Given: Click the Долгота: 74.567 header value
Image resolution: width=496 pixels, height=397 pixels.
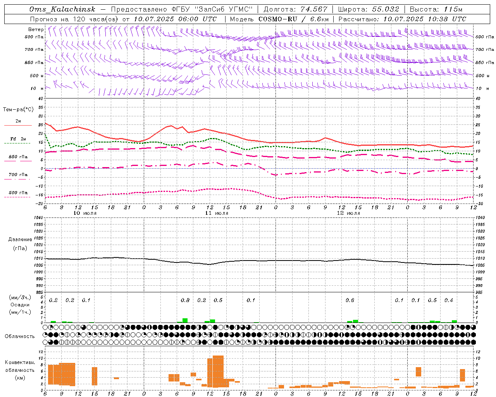Looking at the screenshot, I should coord(295,9).
